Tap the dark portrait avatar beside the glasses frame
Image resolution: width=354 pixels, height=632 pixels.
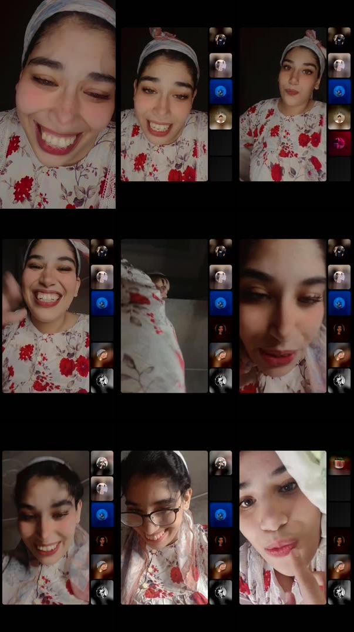pyautogui.click(x=221, y=540)
